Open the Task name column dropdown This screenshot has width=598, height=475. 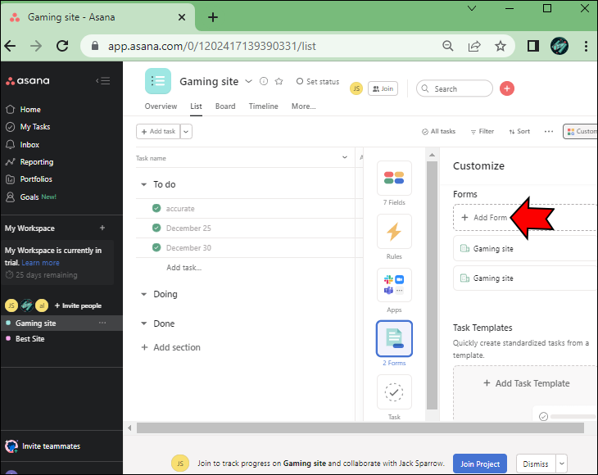point(345,157)
